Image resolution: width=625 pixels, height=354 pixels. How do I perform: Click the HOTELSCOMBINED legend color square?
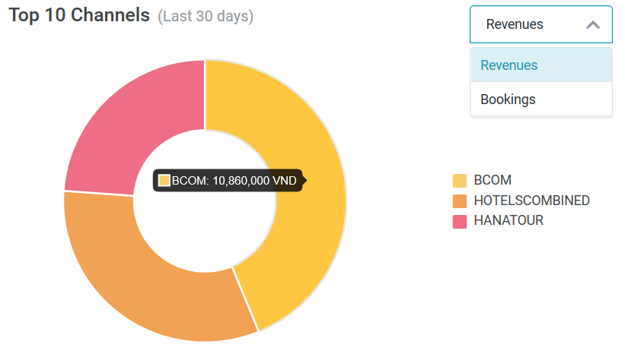click(460, 201)
